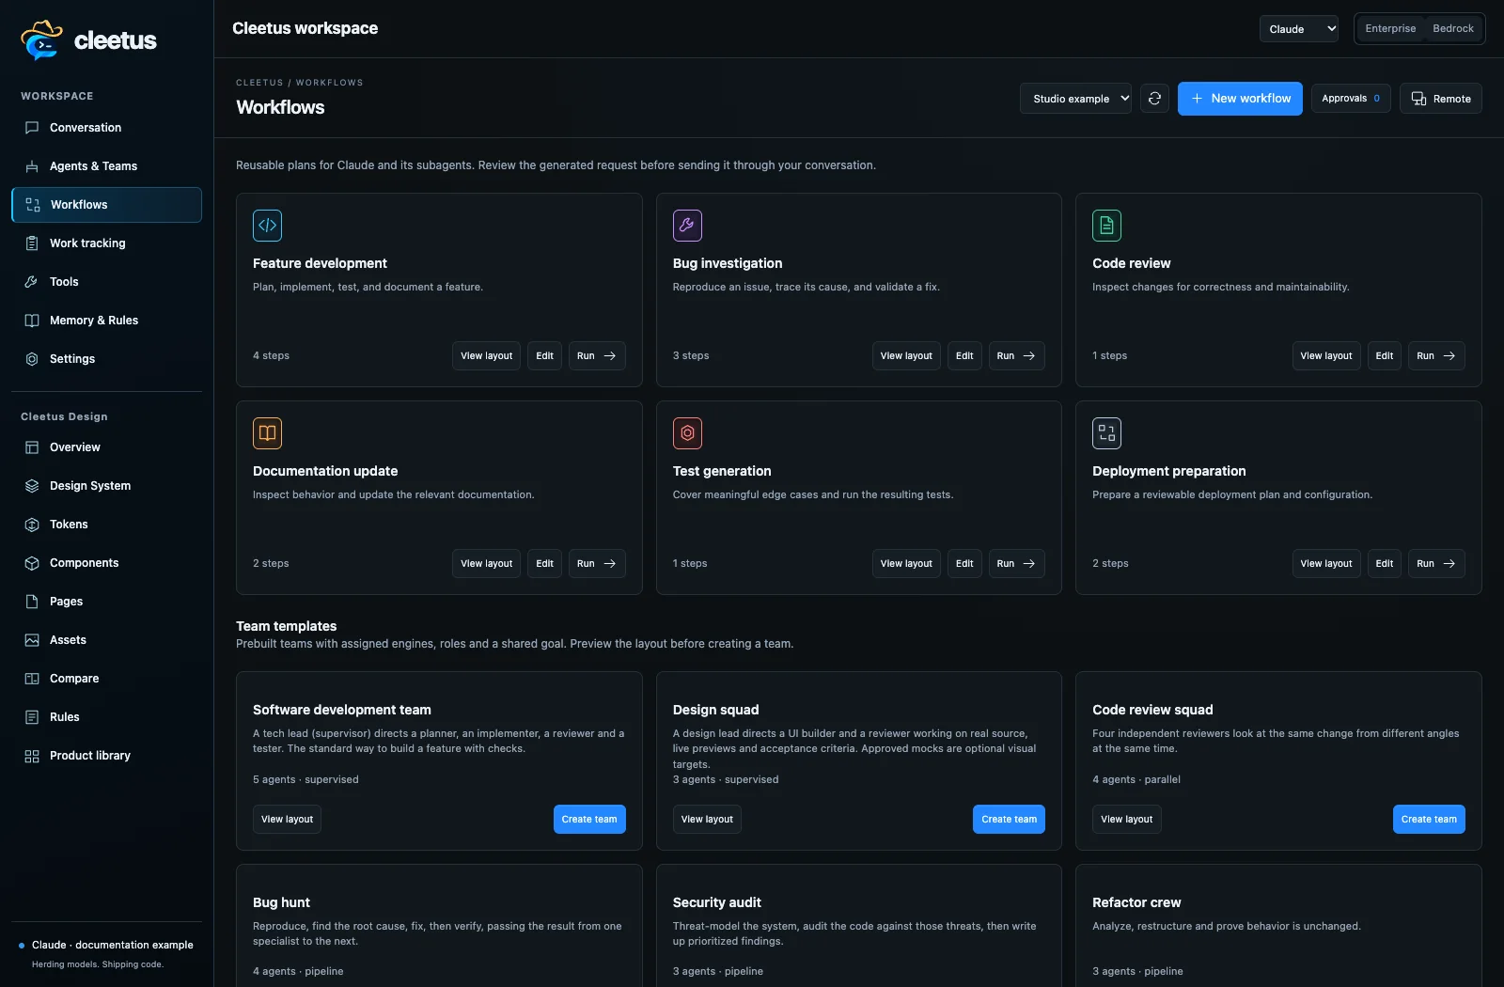Click the Bug investigation wrench icon

click(687, 226)
